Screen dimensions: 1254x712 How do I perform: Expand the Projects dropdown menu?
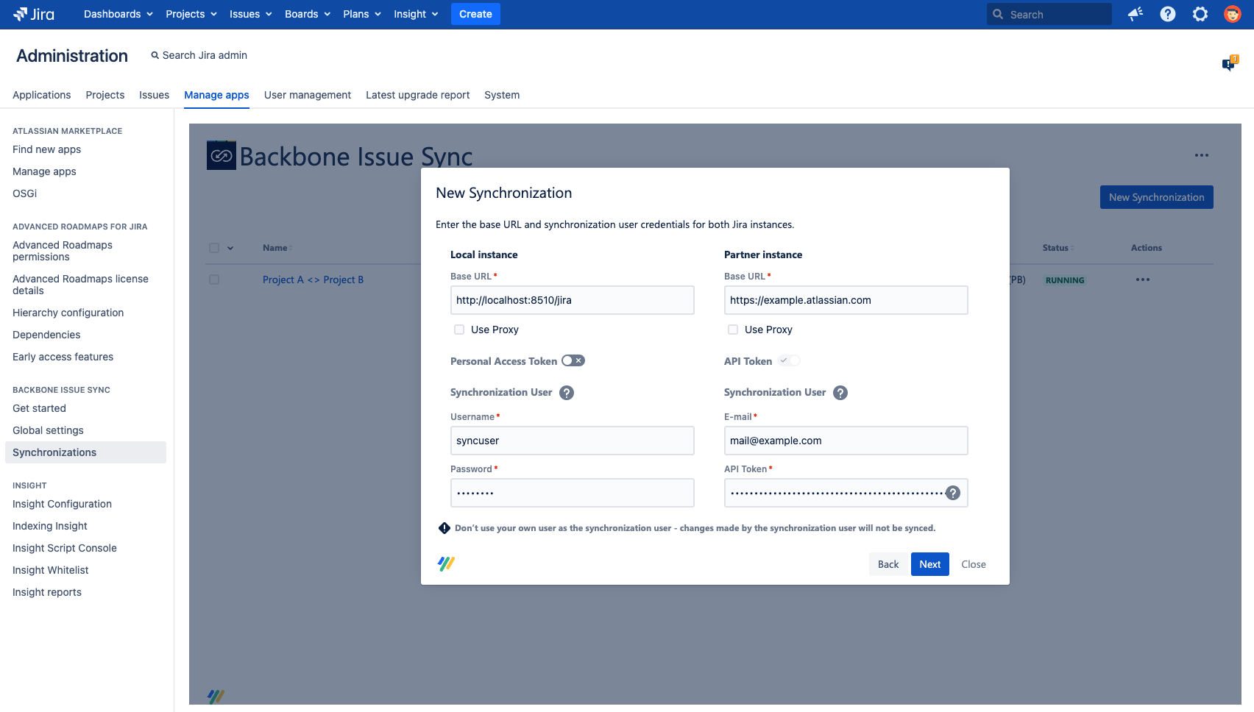[x=191, y=14]
